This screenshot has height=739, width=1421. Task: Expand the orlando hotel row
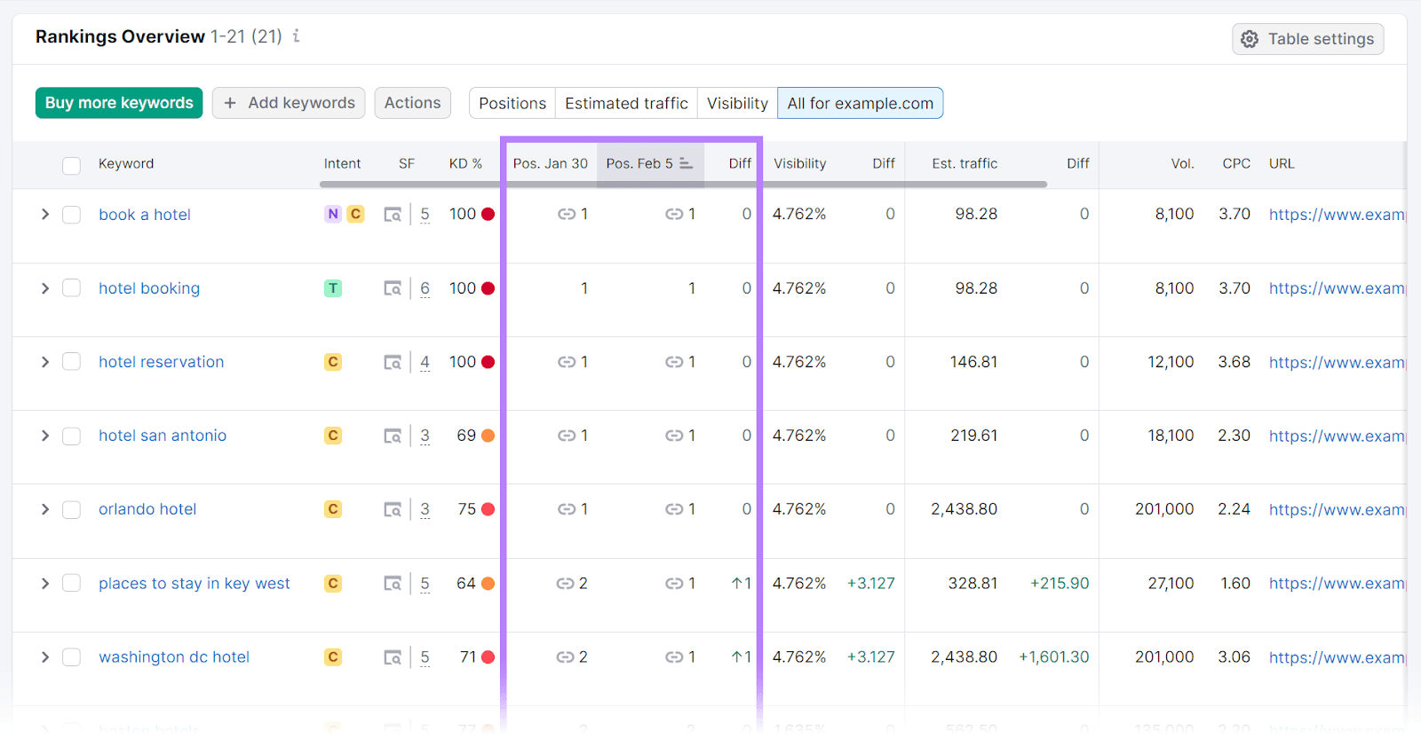tap(44, 509)
